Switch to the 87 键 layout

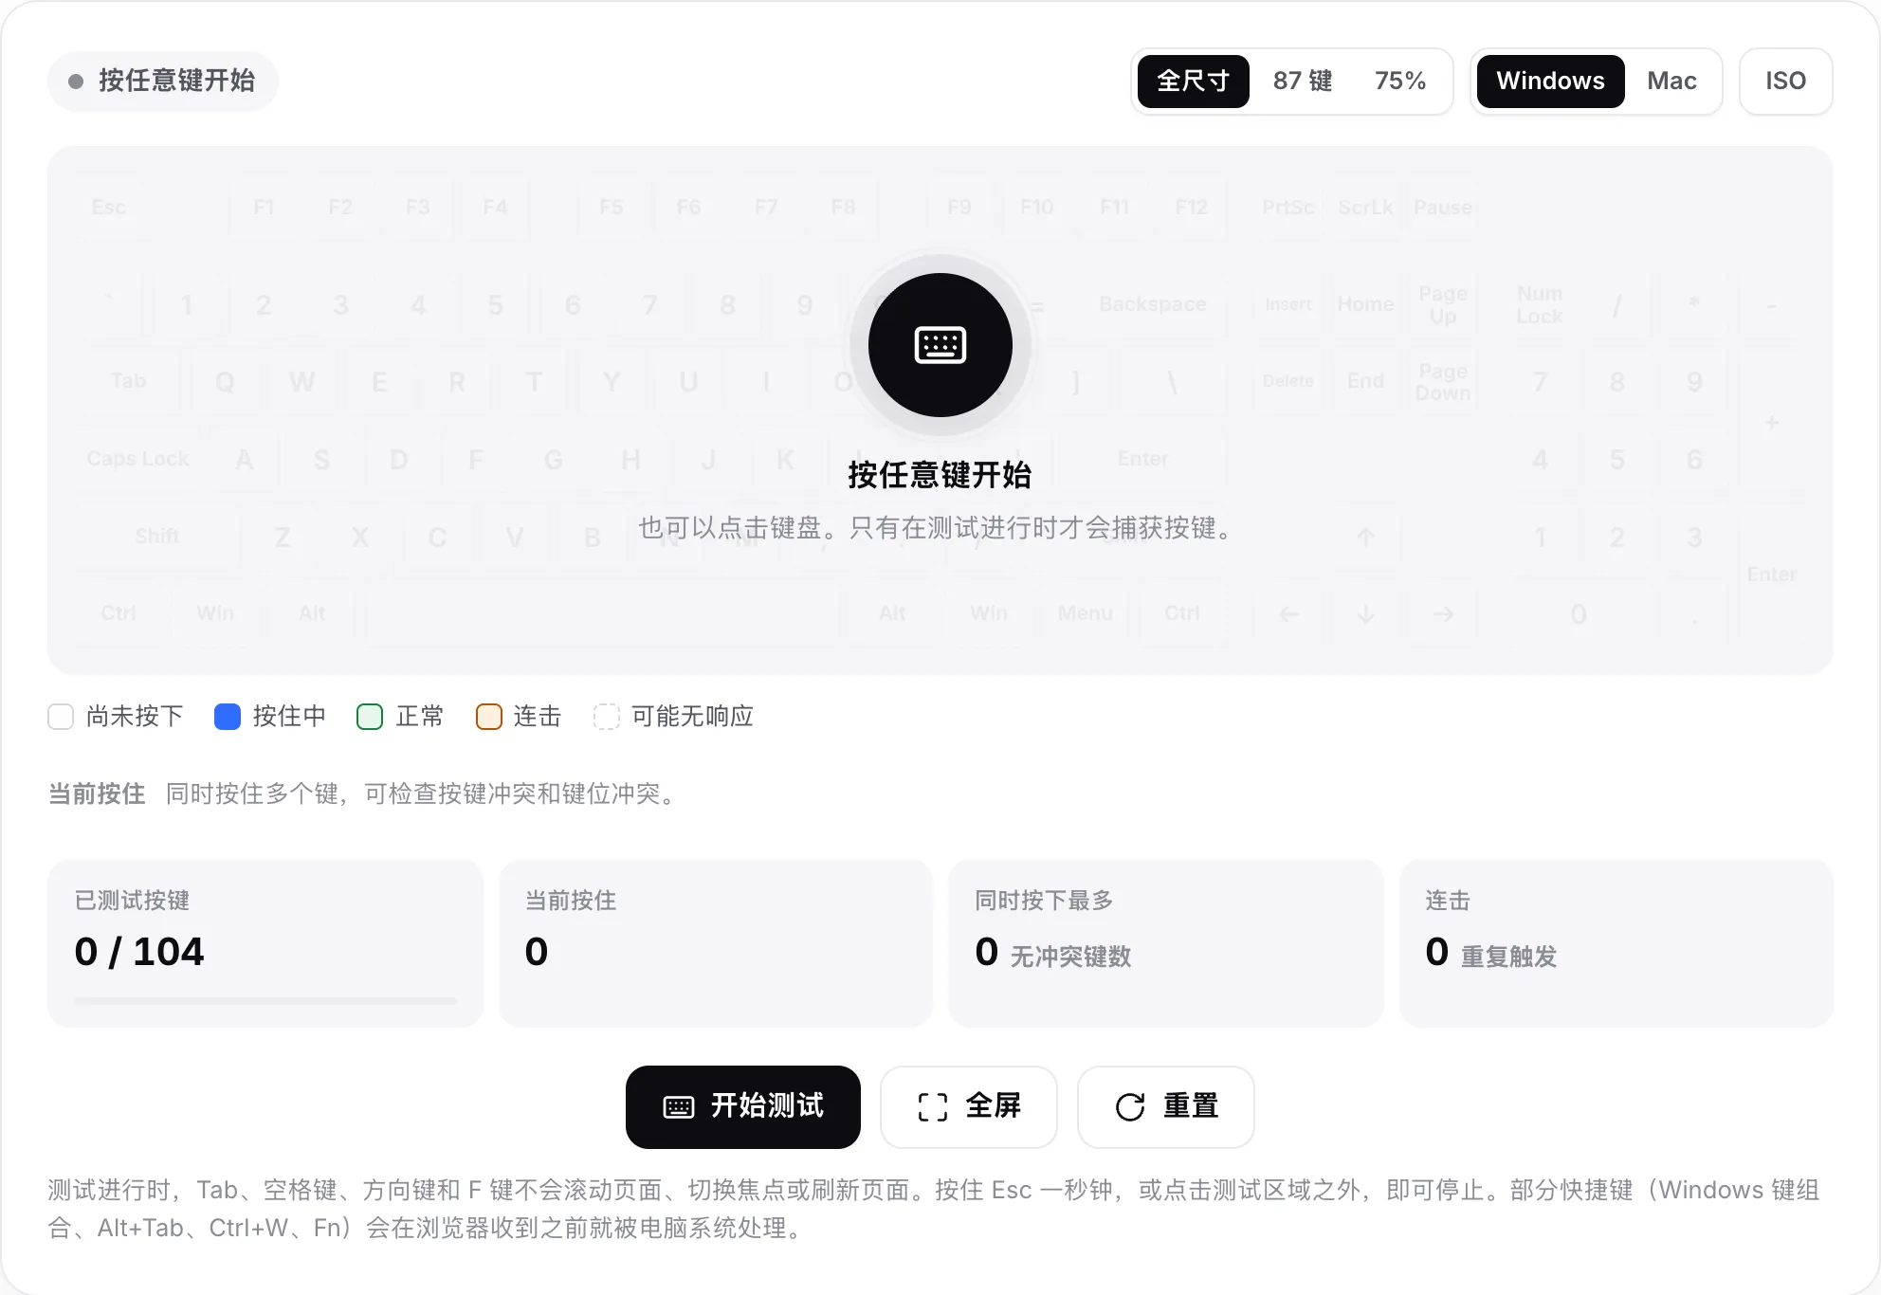click(x=1303, y=82)
